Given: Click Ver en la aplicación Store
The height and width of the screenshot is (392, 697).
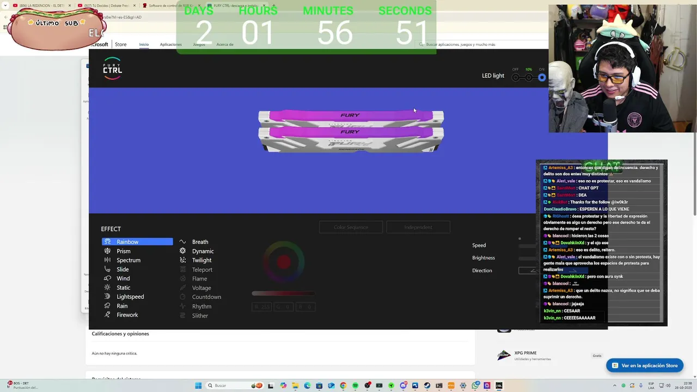Looking at the screenshot, I should (645, 365).
